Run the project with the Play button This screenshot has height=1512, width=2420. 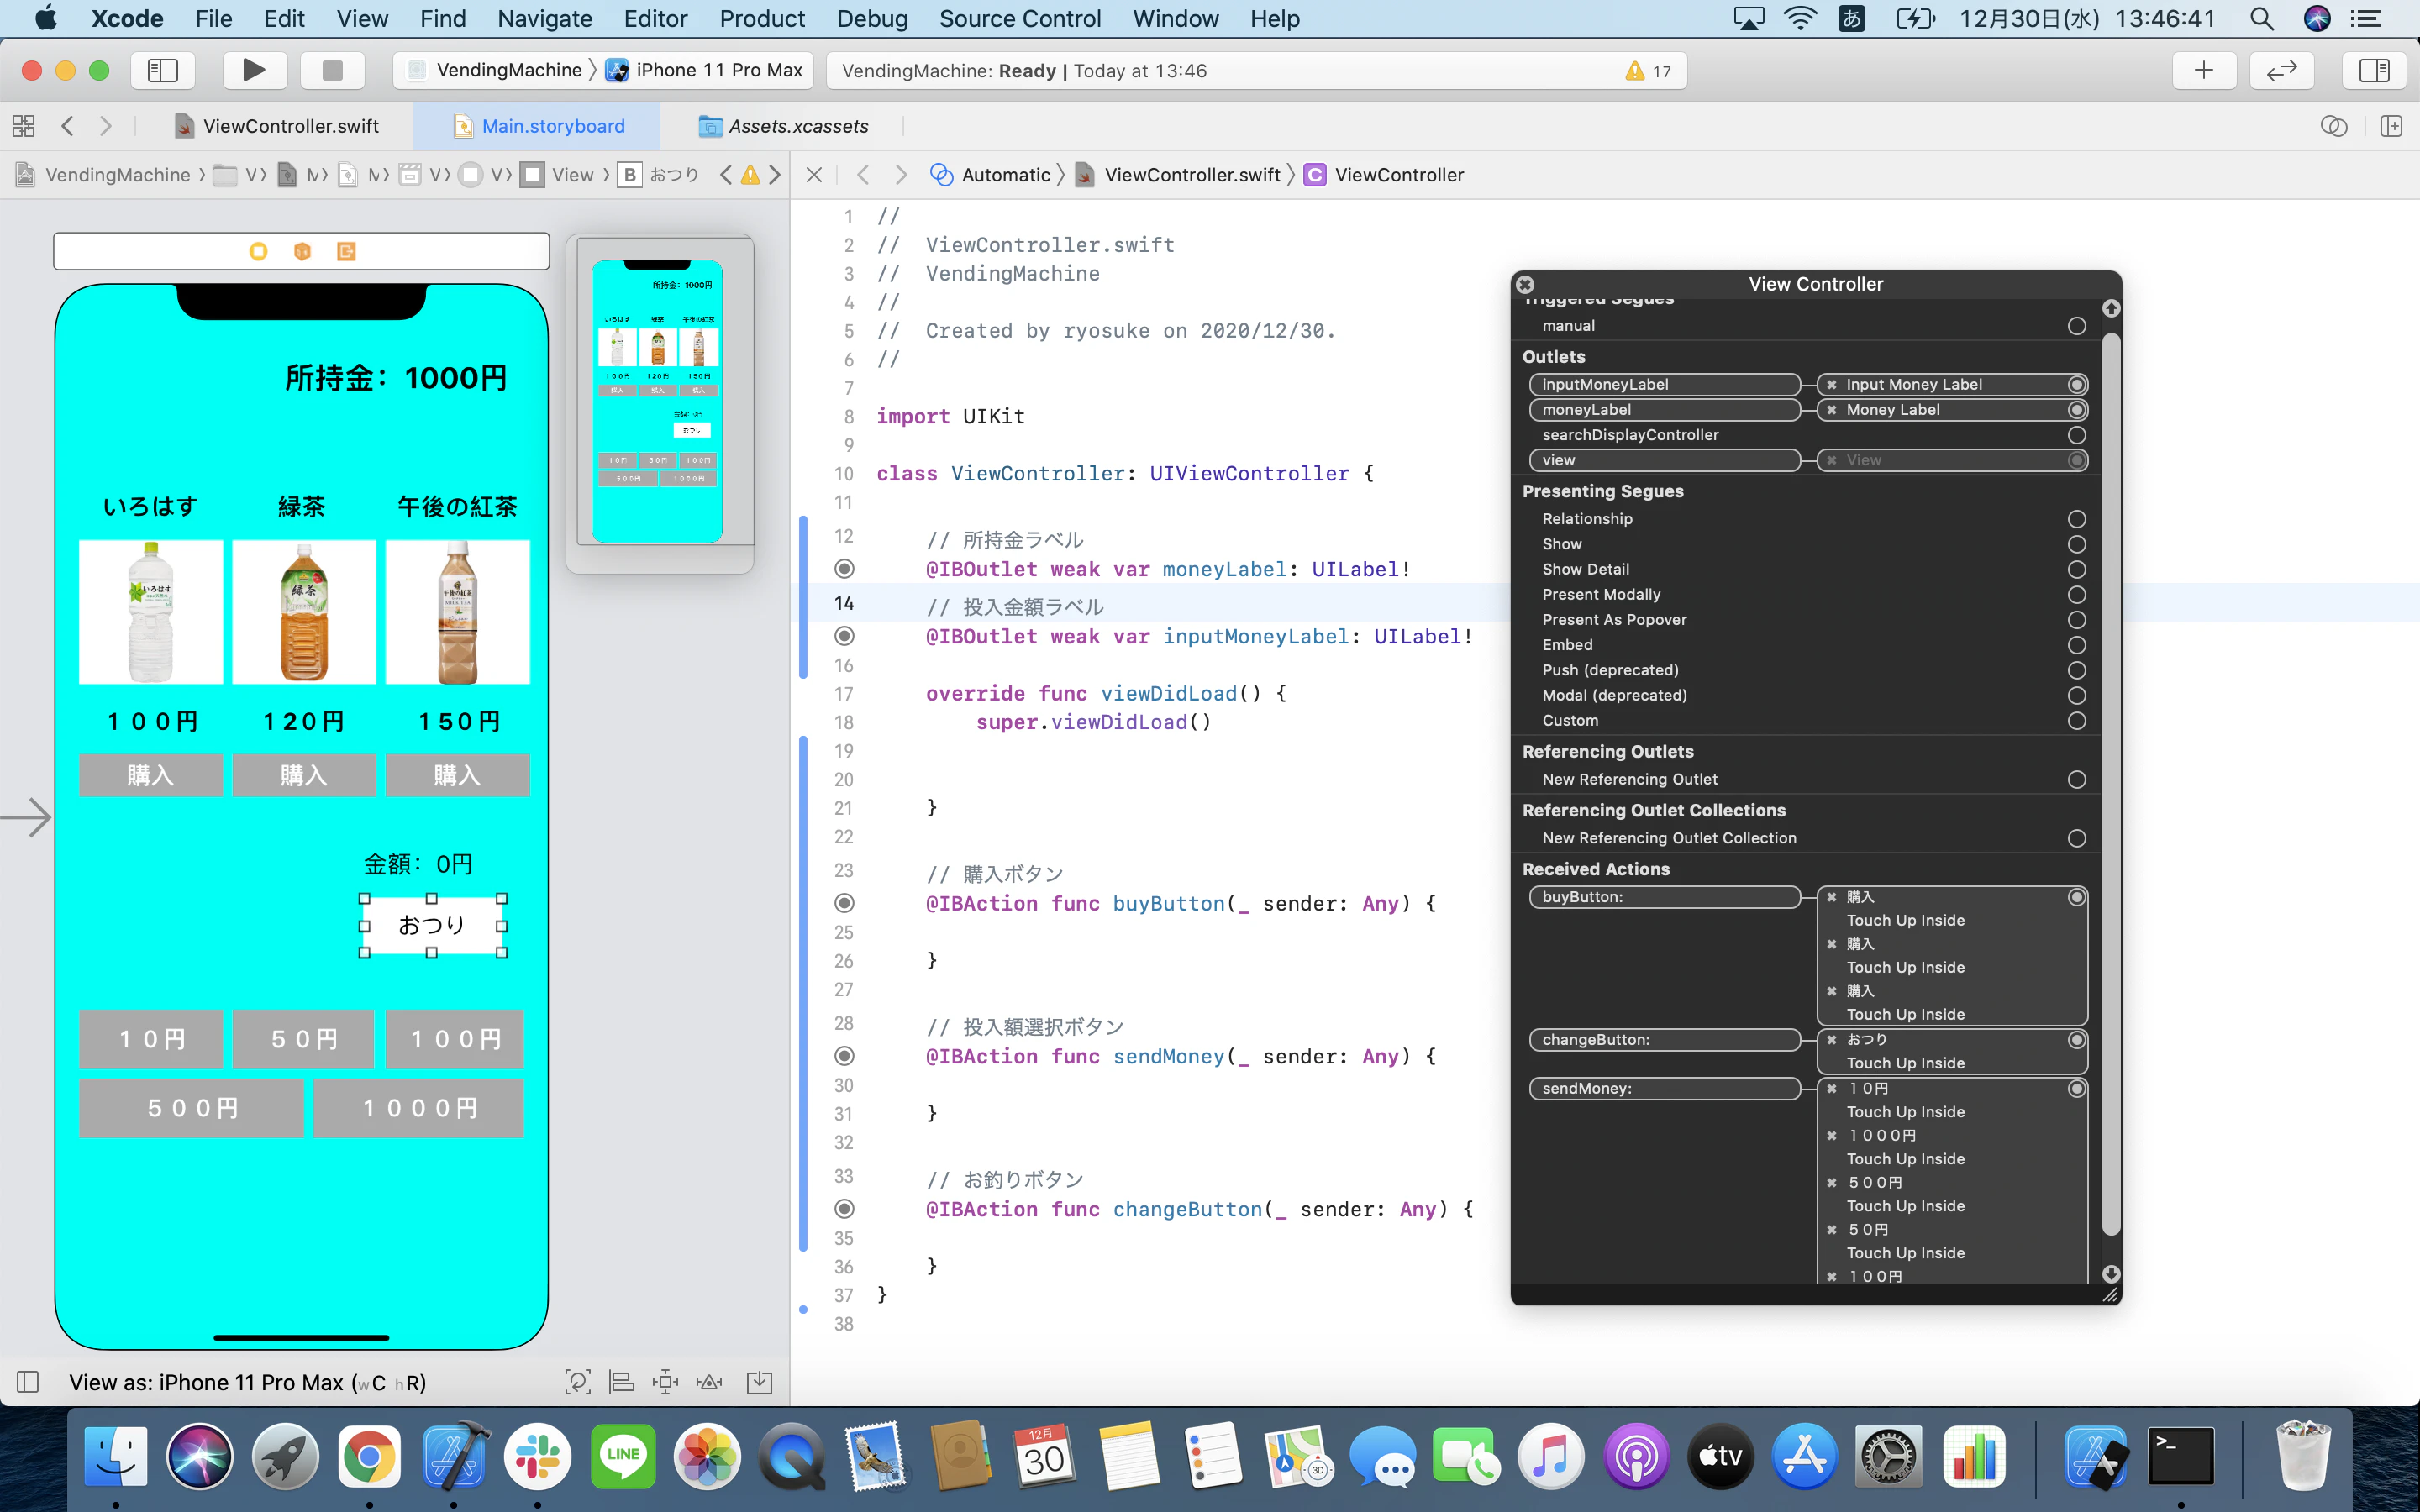point(254,70)
